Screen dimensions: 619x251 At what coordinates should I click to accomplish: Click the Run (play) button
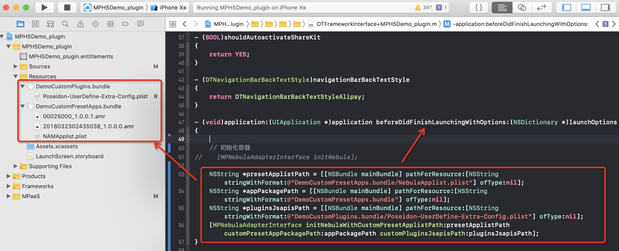[44, 7]
